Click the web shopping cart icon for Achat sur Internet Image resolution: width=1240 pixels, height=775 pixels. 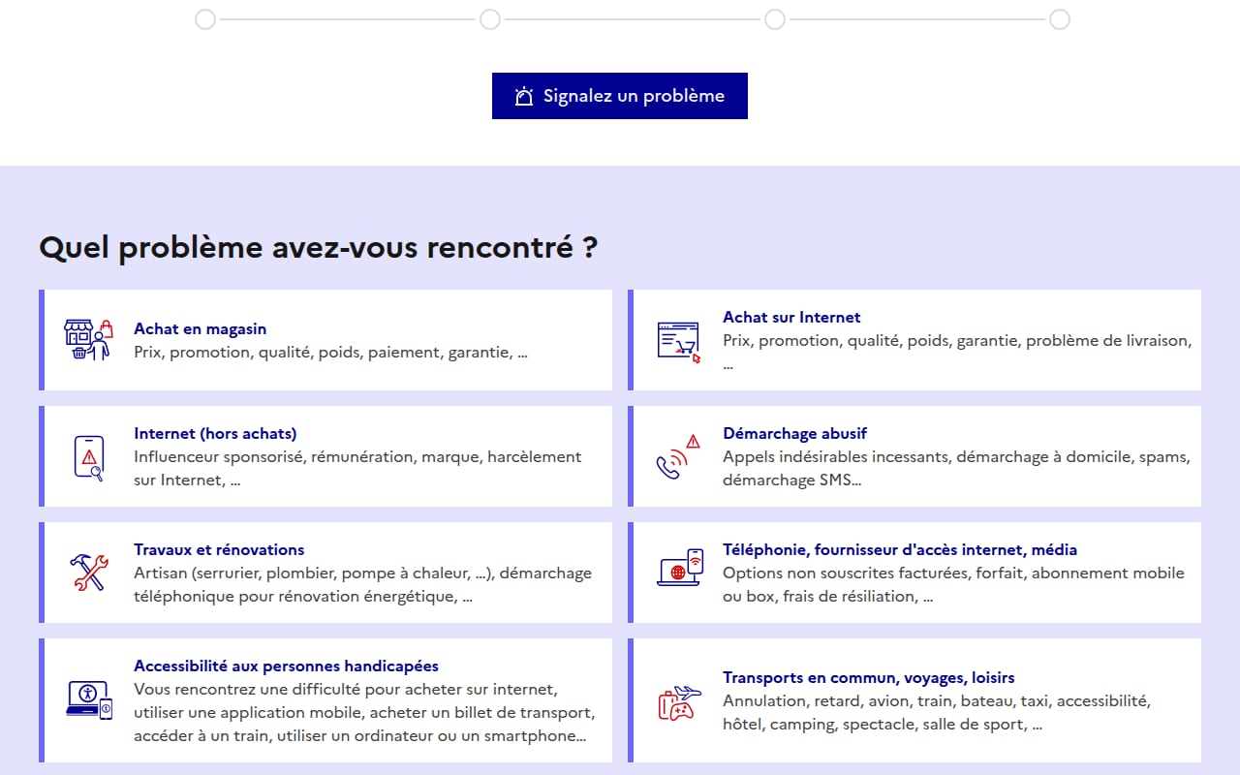pyautogui.click(x=678, y=341)
